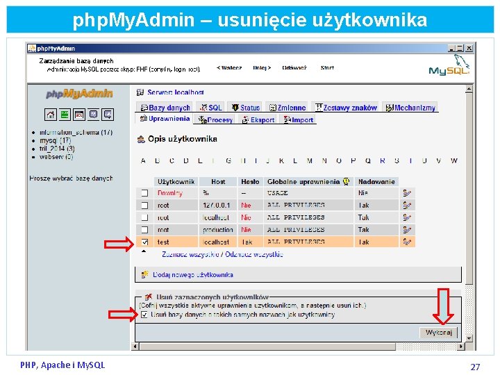Screen dimensions: 500x375
Task: Click the Odznacz wszystkie link
Action: (254, 254)
